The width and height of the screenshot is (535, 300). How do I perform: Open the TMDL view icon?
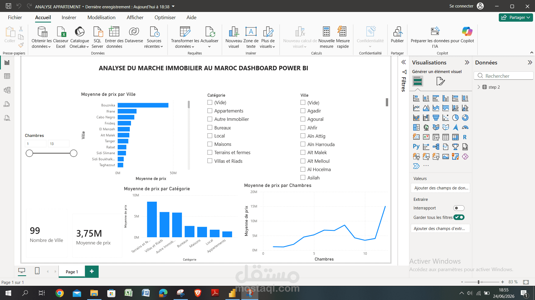coord(7,118)
